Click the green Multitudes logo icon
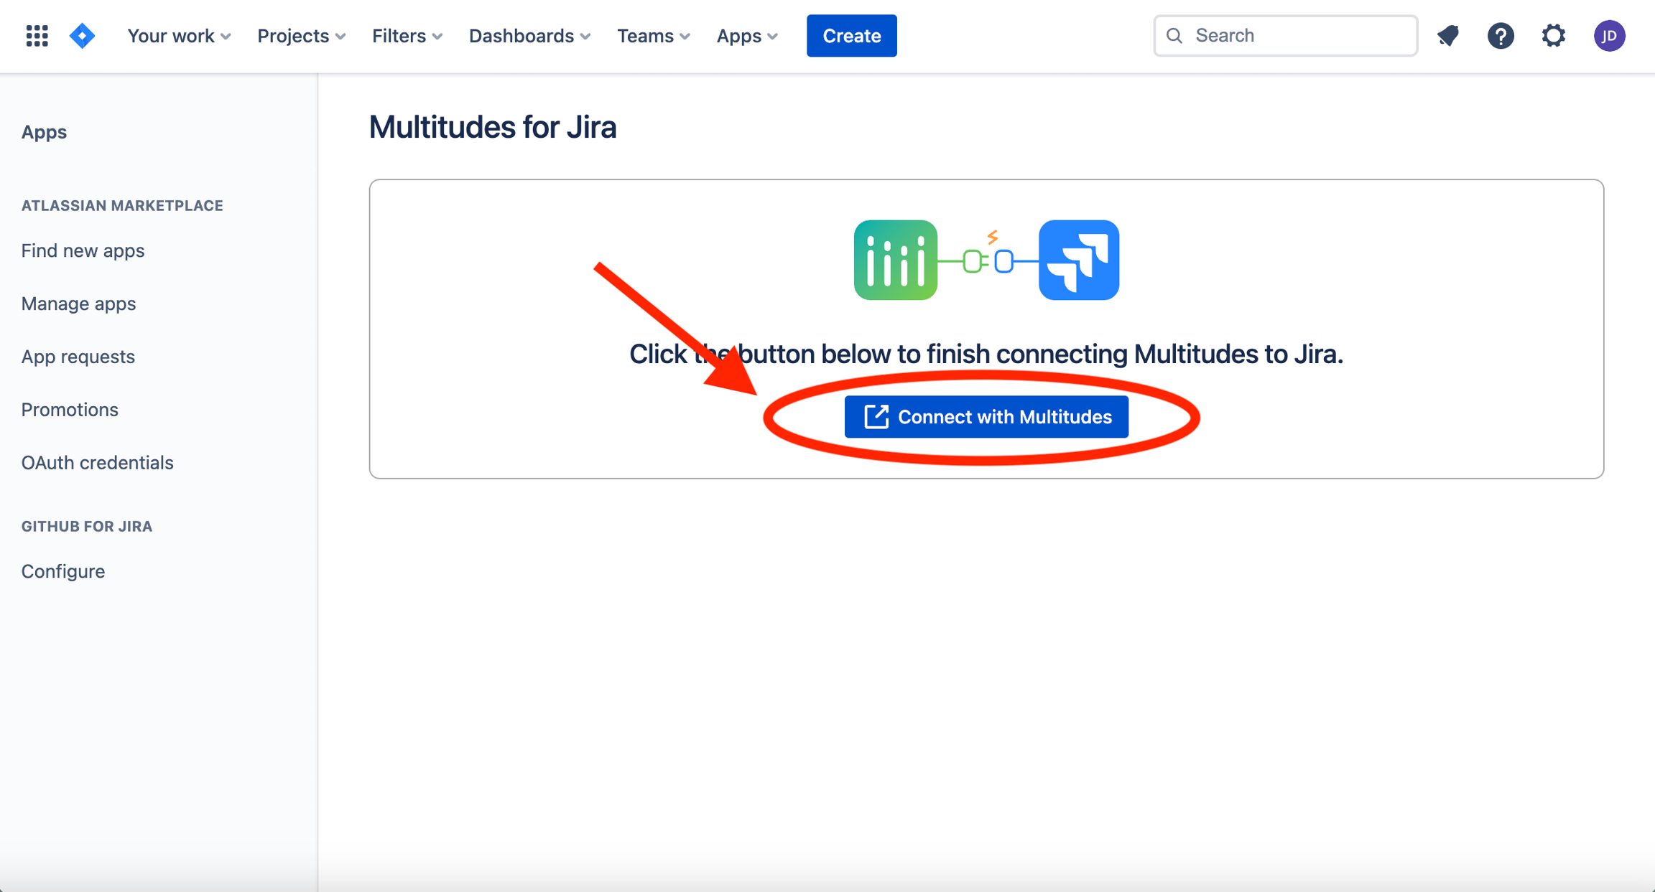Viewport: 1655px width, 892px height. click(895, 260)
